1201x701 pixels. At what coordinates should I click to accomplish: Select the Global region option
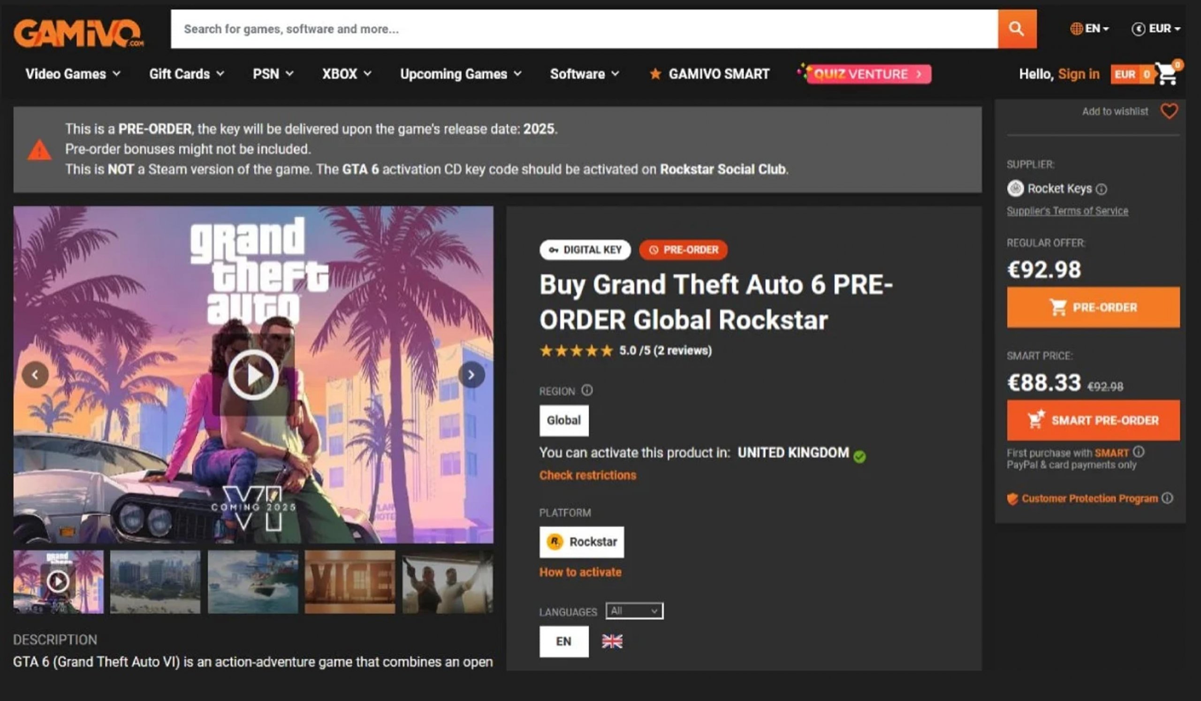[x=564, y=420]
